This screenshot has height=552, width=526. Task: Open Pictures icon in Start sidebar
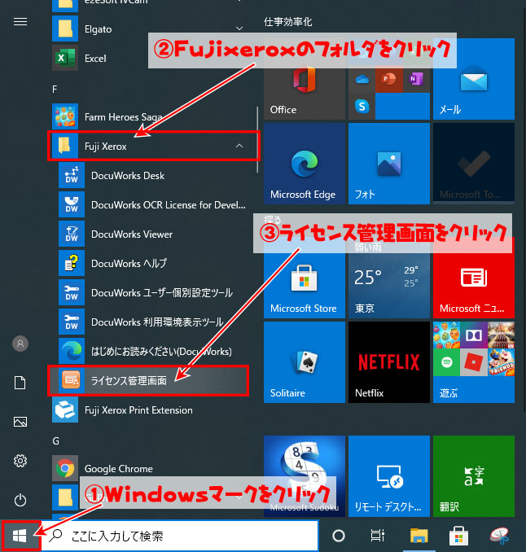pyautogui.click(x=20, y=422)
